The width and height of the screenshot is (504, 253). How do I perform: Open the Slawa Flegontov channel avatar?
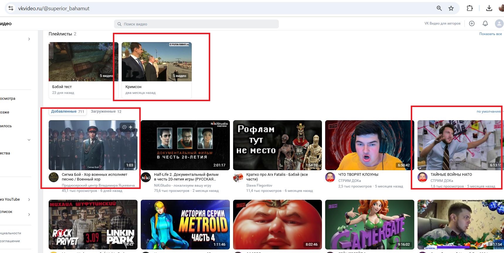[238, 177]
